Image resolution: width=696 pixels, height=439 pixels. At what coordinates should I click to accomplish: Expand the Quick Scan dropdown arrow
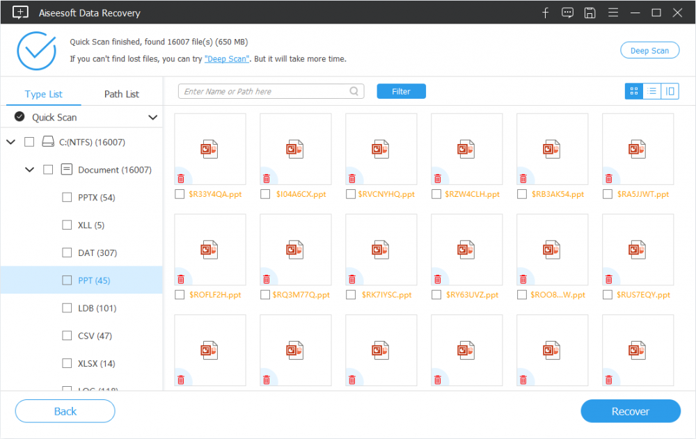pos(152,118)
